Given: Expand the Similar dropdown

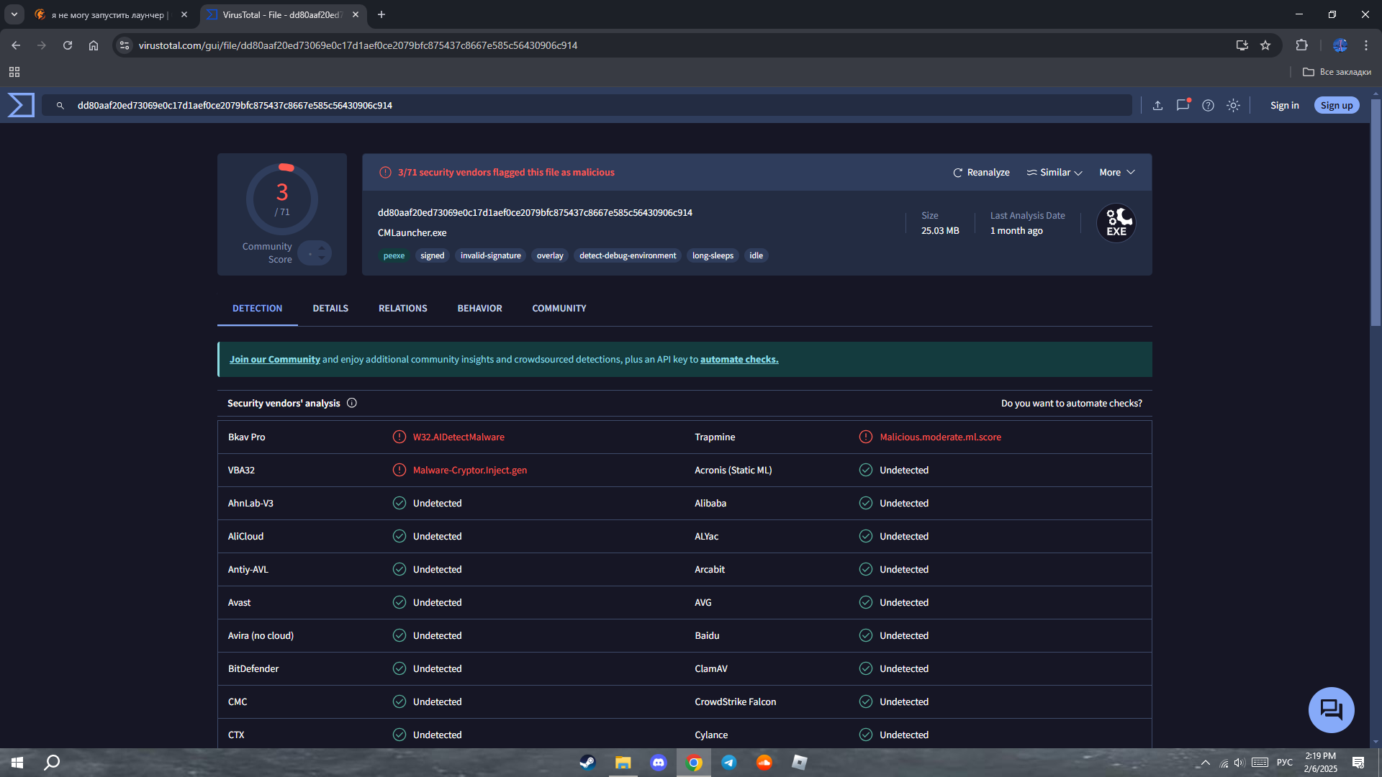Looking at the screenshot, I should pyautogui.click(x=1054, y=172).
